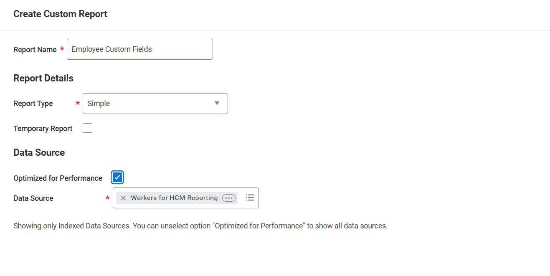Click the Report Type dropdown arrow
550x276 pixels.
(x=217, y=103)
